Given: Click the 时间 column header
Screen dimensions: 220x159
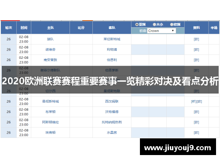Looking at the screenshot, I should [x=24, y=28].
